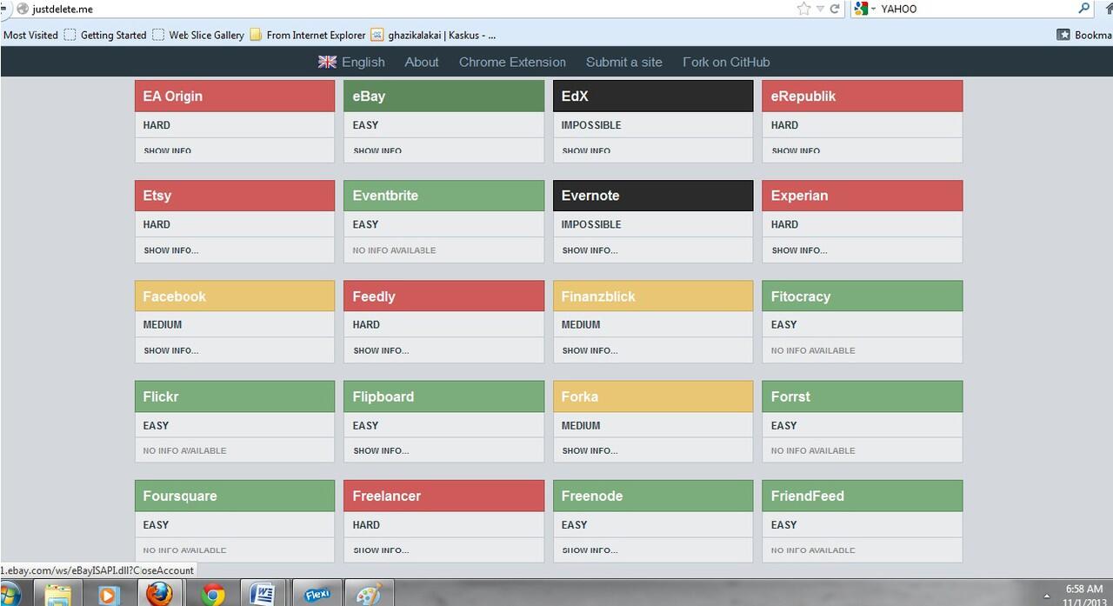Open the Most Visited bookmarks menu

[30, 35]
